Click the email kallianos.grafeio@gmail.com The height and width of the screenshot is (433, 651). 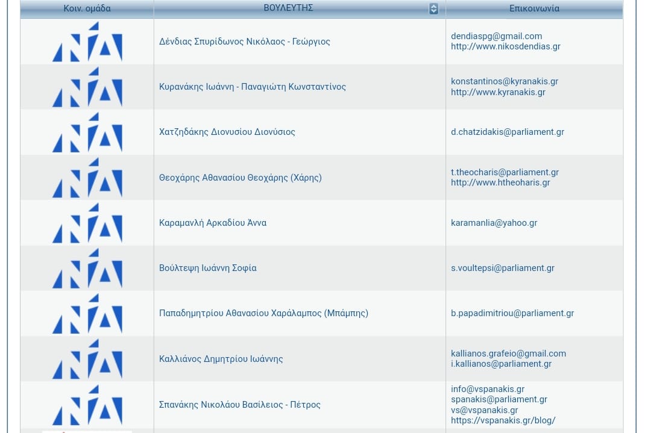(x=509, y=354)
